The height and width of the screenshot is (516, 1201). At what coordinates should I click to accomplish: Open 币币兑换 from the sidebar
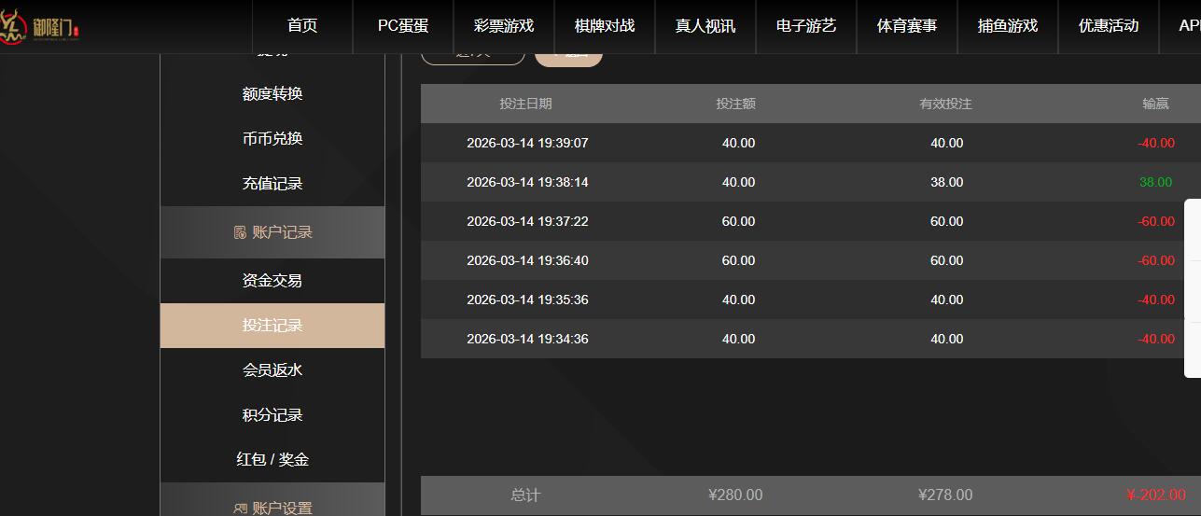point(272,139)
